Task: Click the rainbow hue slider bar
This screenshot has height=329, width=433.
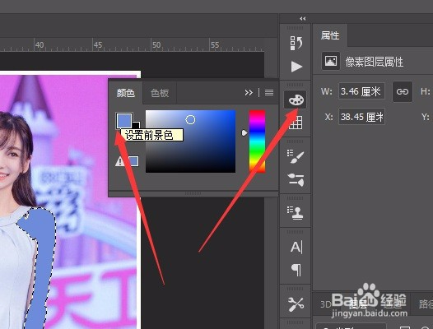Action: (257, 141)
